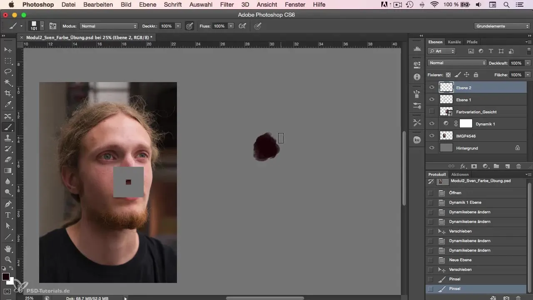The height and width of the screenshot is (300, 533).
Task: Select the Öffnen history state
Action: pyautogui.click(x=477, y=193)
